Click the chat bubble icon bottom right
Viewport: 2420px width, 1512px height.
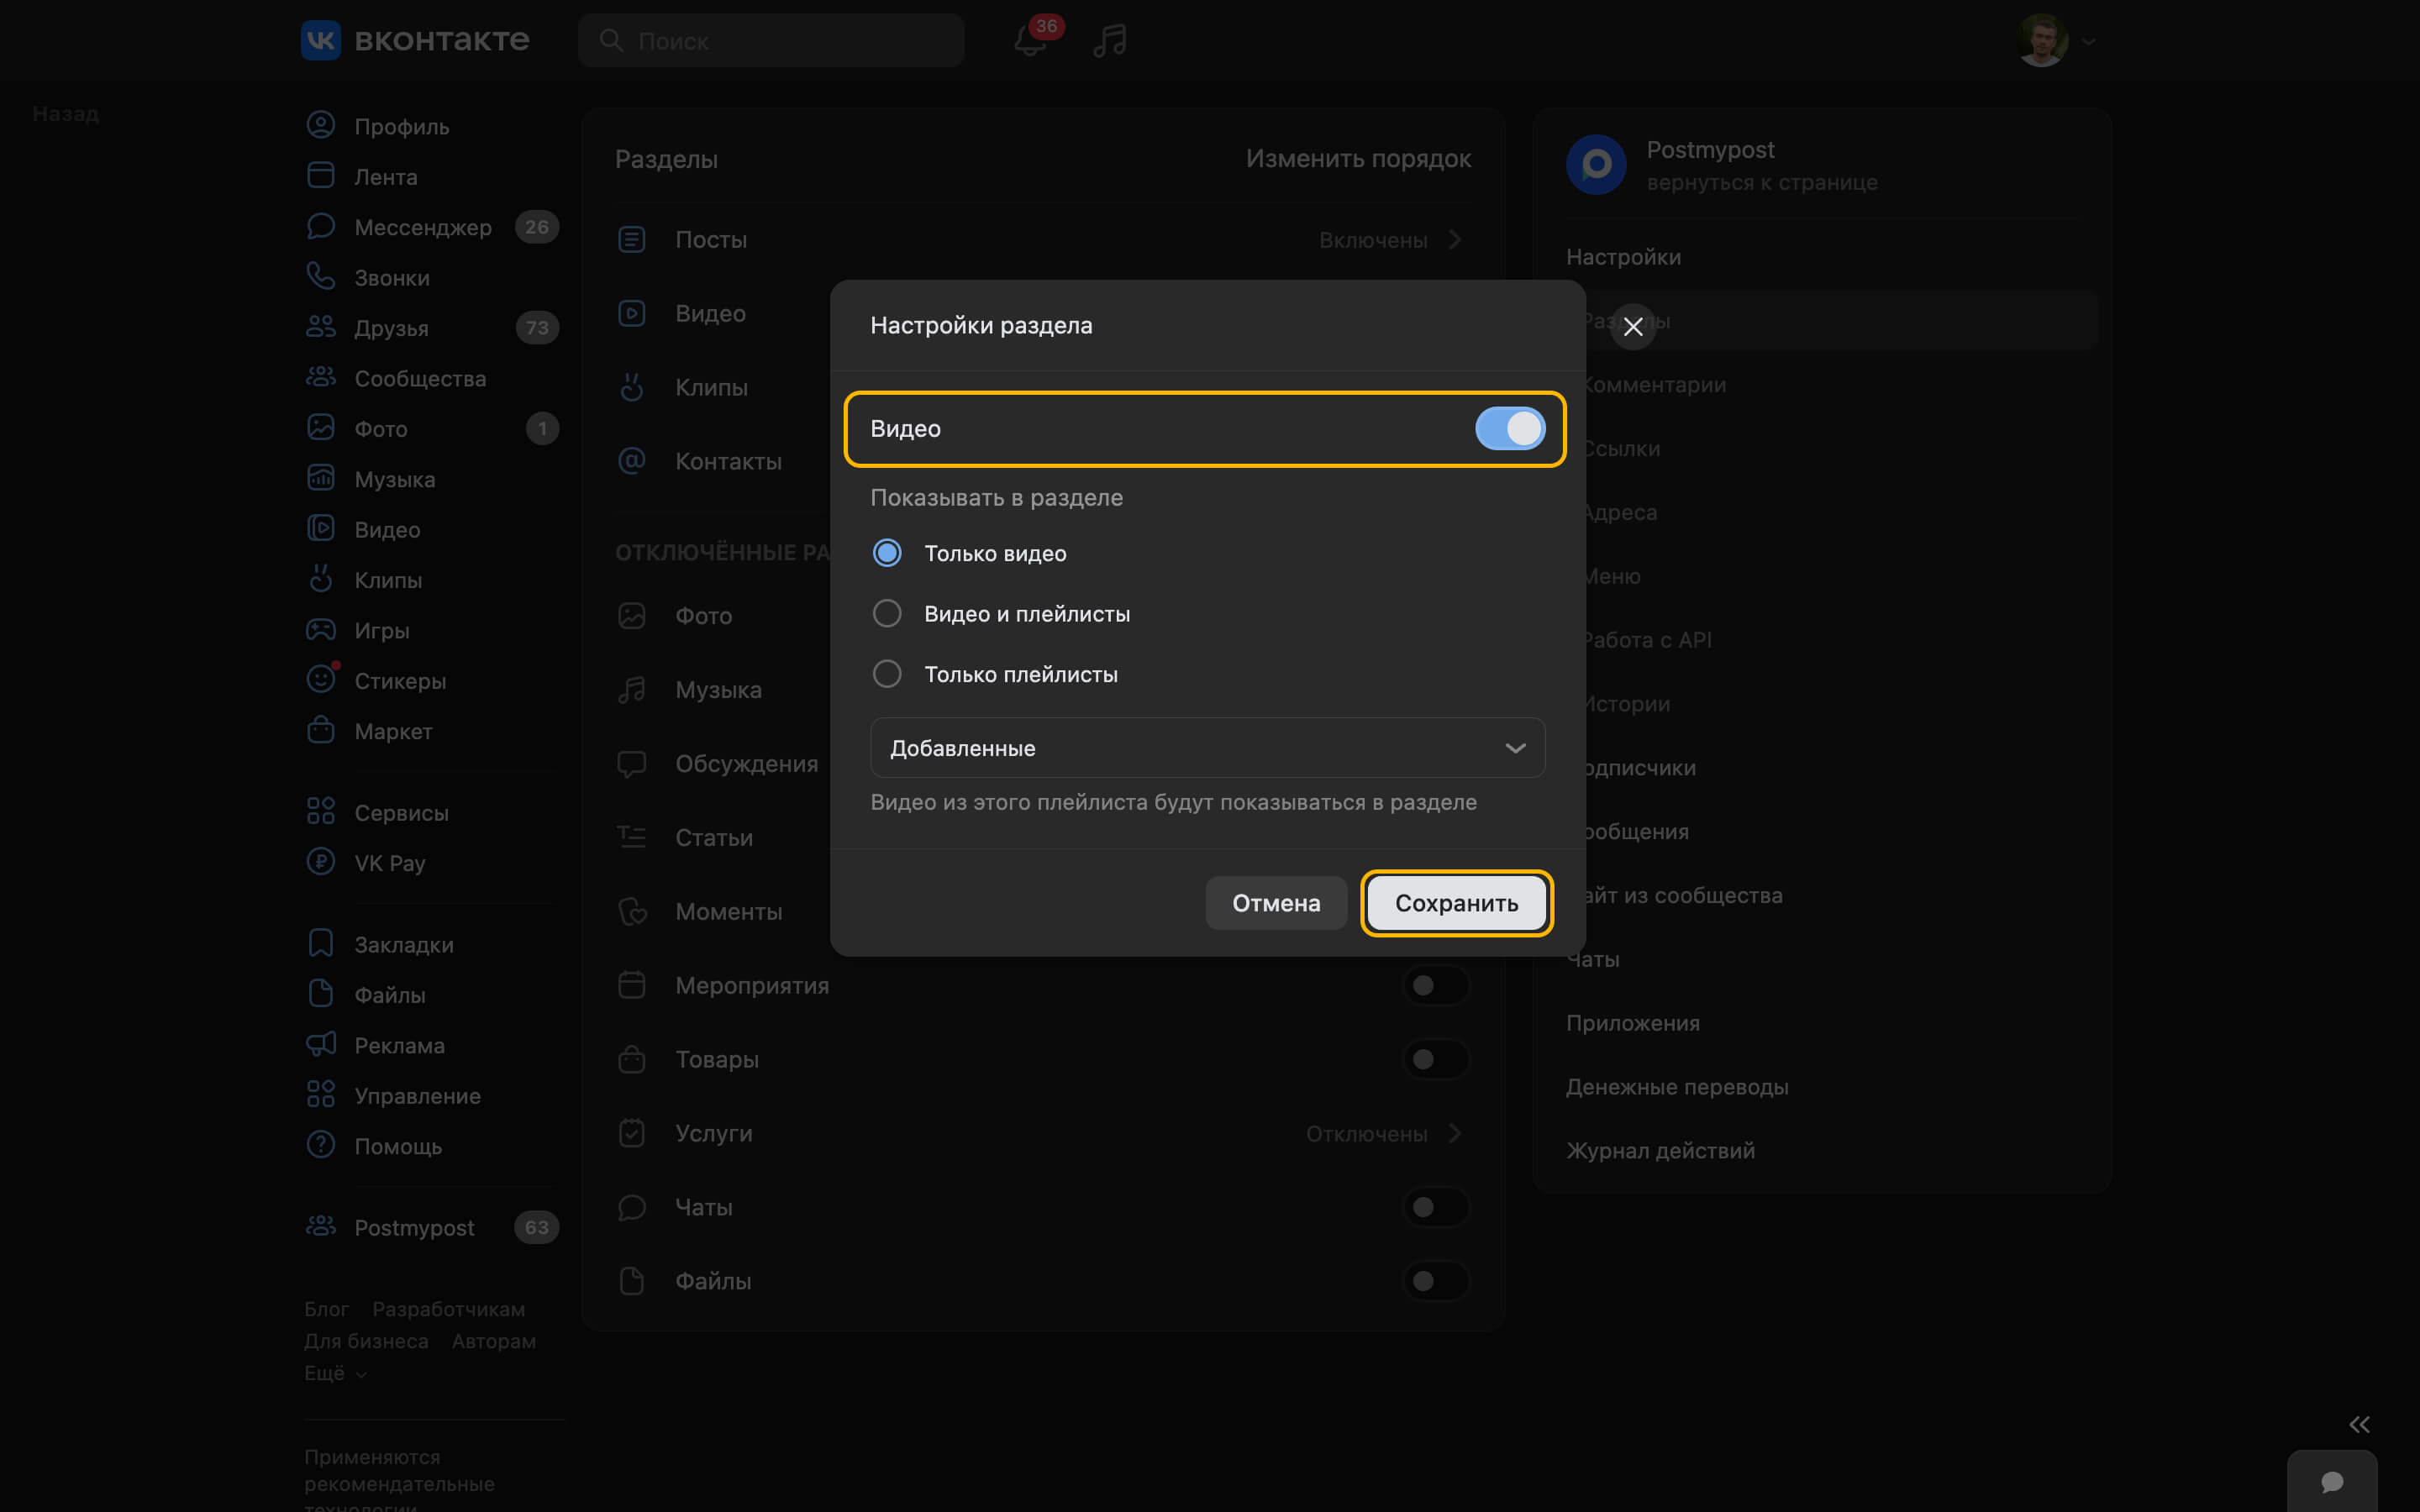(x=2332, y=1481)
